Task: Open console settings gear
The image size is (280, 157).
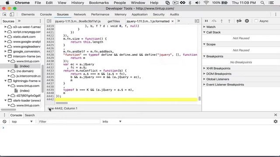Action: (x=276, y=121)
